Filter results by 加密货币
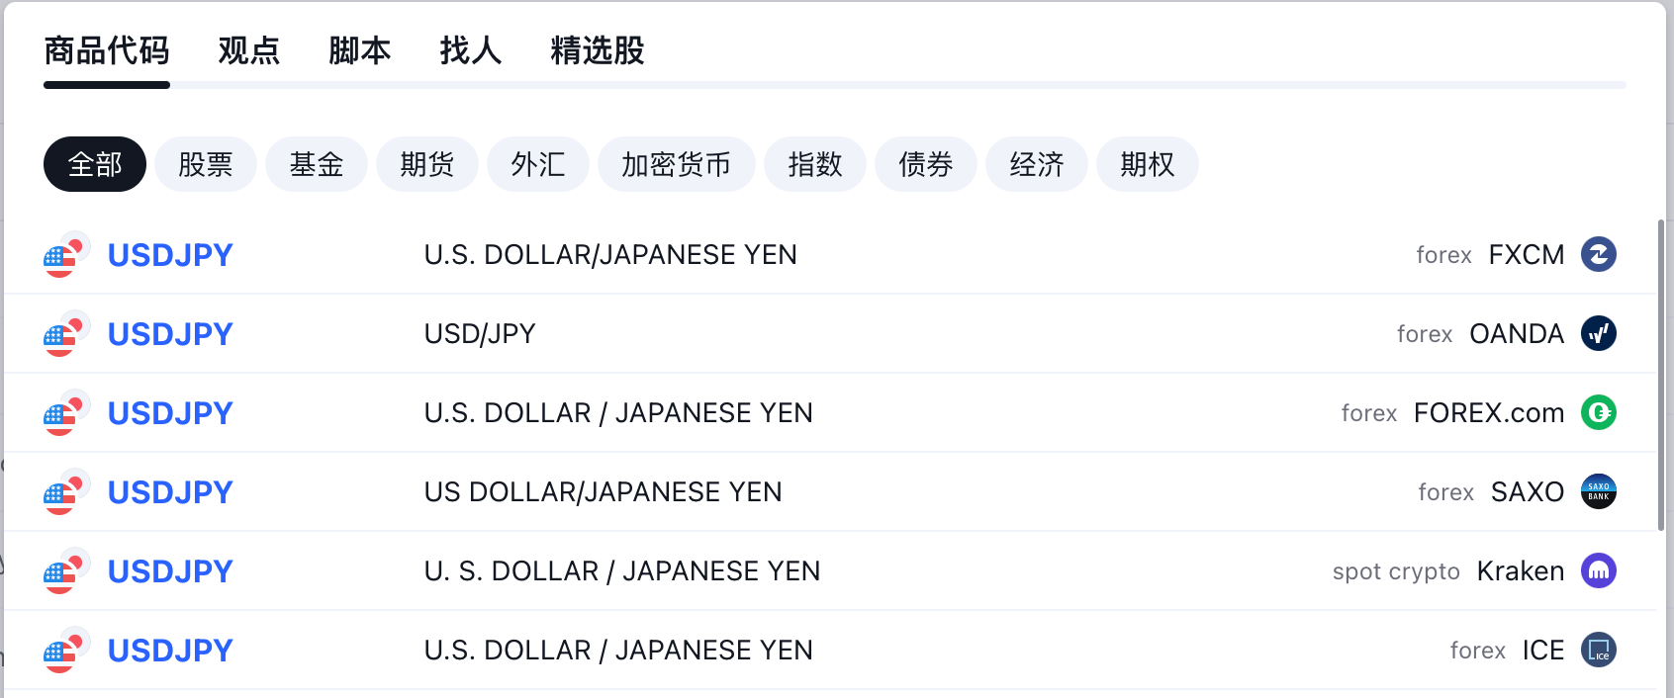This screenshot has width=1674, height=698. [x=677, y=164]
